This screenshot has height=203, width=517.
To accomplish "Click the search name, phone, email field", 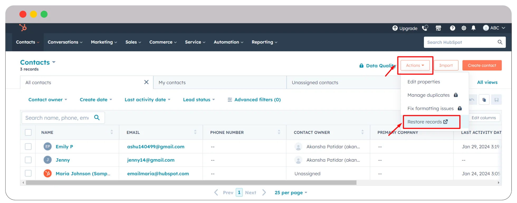I will click(x=63, y=118).
